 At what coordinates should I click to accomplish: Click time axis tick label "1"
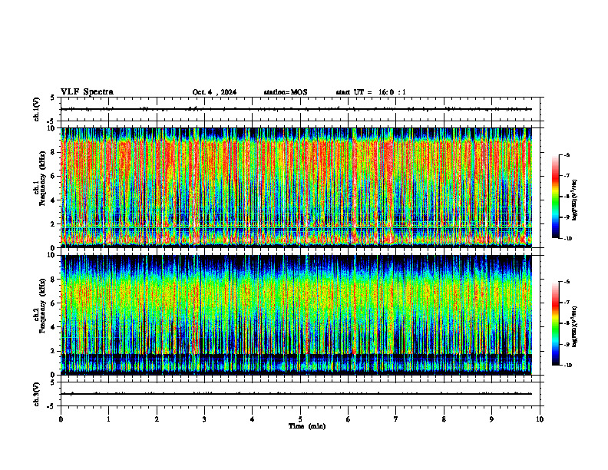click(x=108, y=419)
